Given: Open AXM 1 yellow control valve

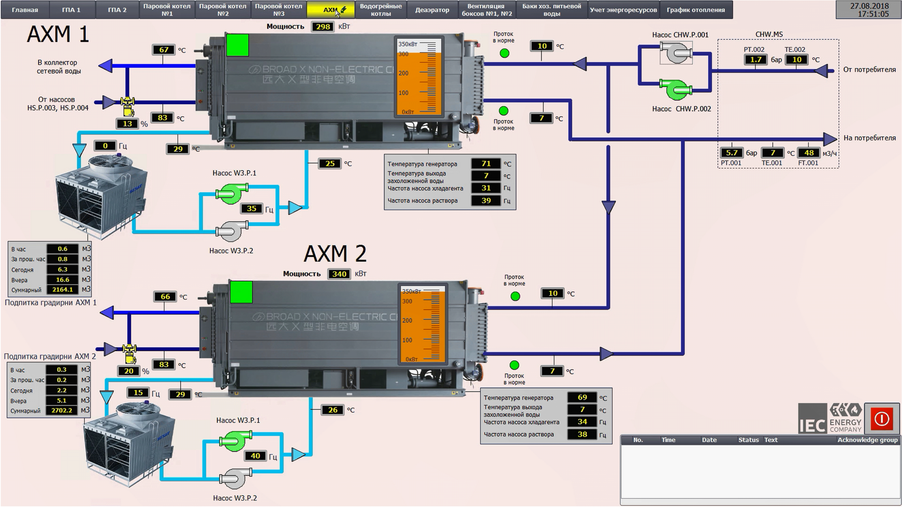Looking at the screenshot, I should pos(127,106).
